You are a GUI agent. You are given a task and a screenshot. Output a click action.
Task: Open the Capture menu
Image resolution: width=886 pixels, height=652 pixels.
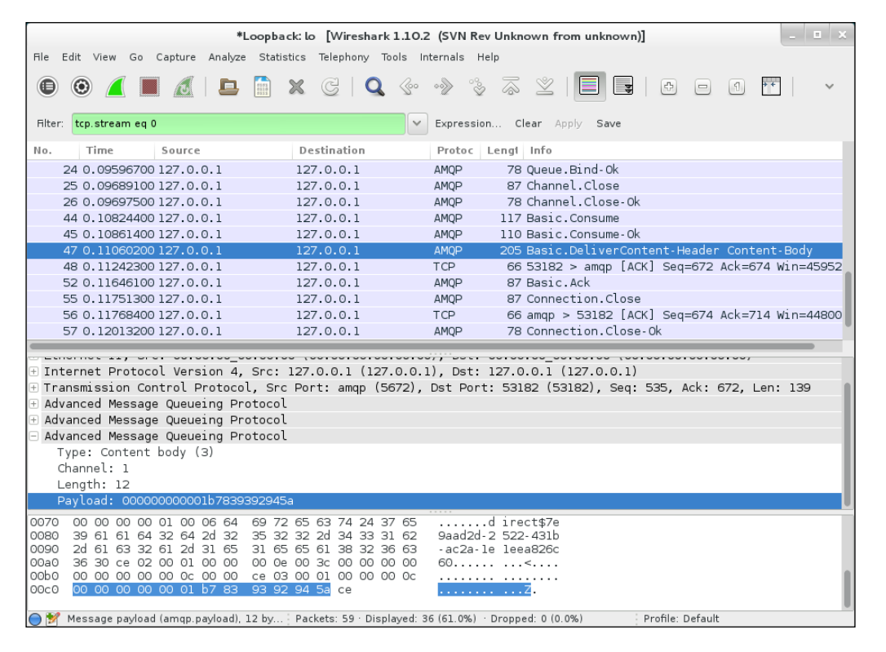(x=175, y=57)
